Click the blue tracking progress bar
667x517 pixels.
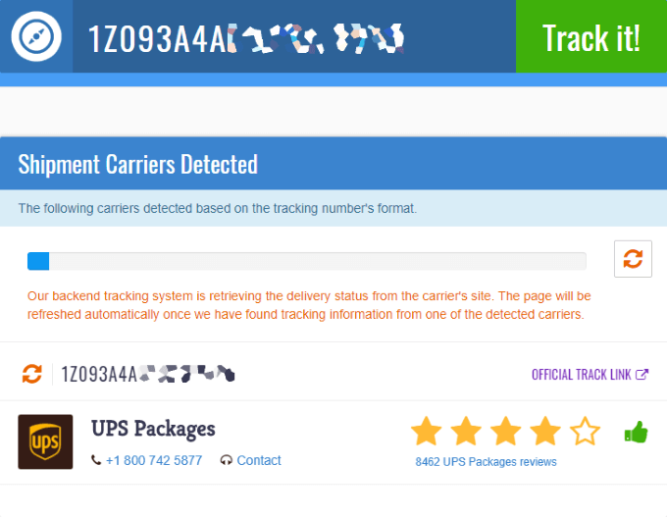[307, 261]
